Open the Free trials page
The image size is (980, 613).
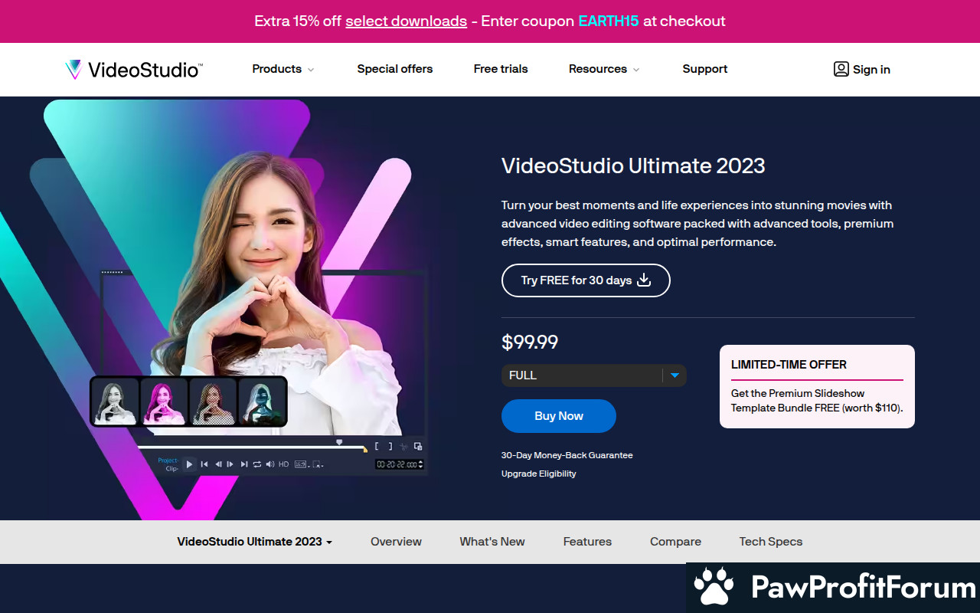point(501,69)
